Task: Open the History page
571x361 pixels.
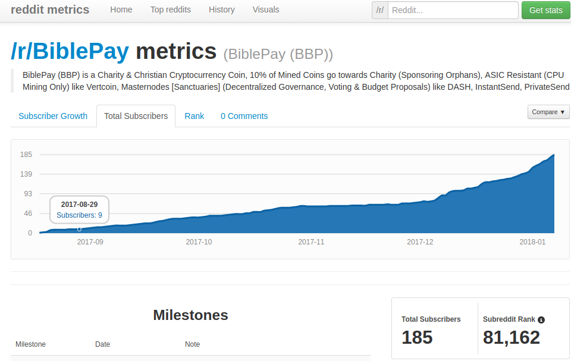Action: tap(221, 10)
